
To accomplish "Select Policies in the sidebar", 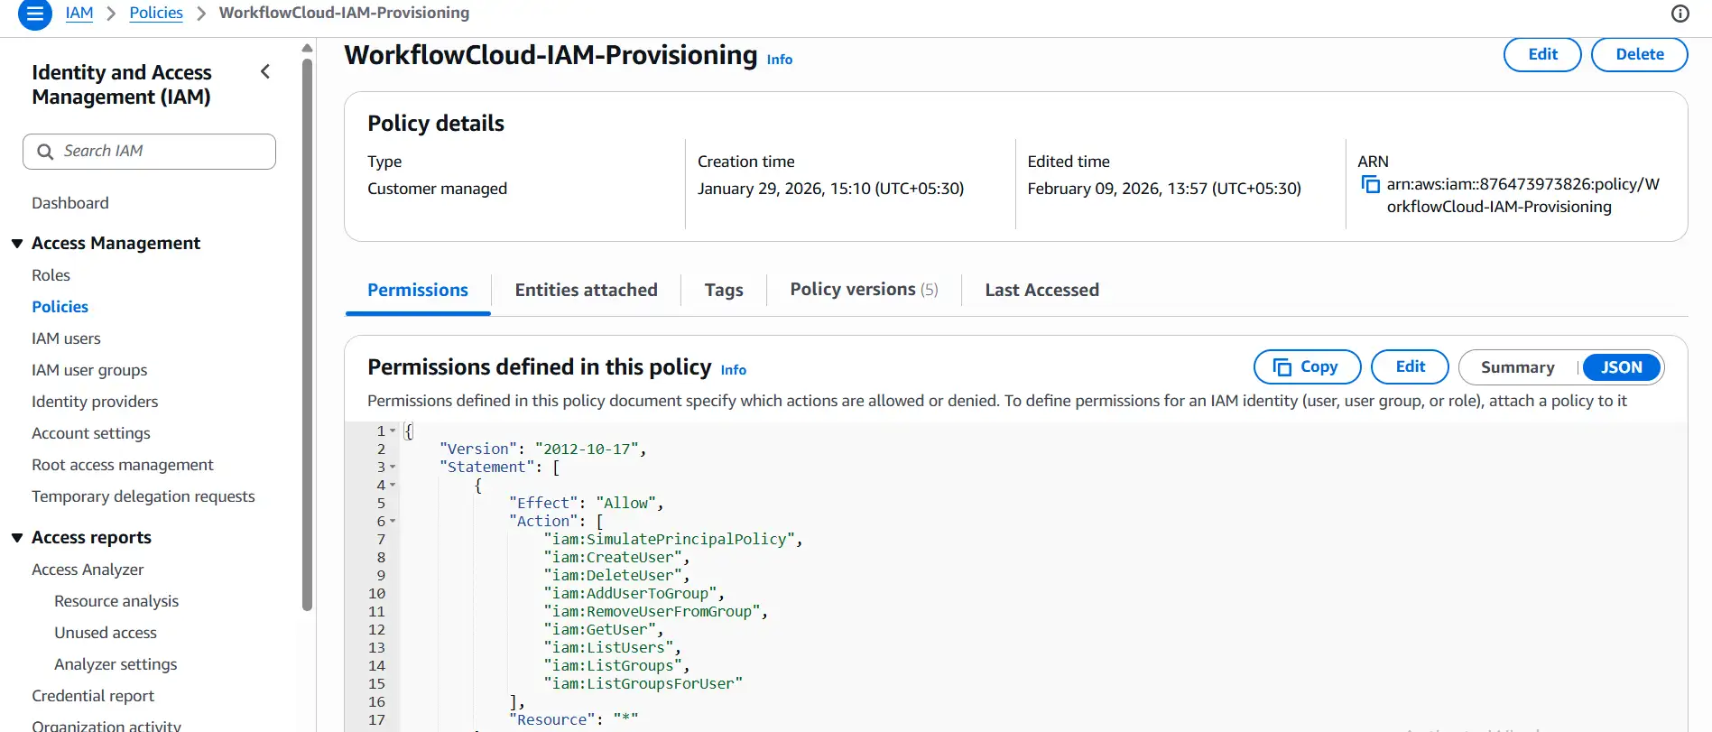I will 60,307.
